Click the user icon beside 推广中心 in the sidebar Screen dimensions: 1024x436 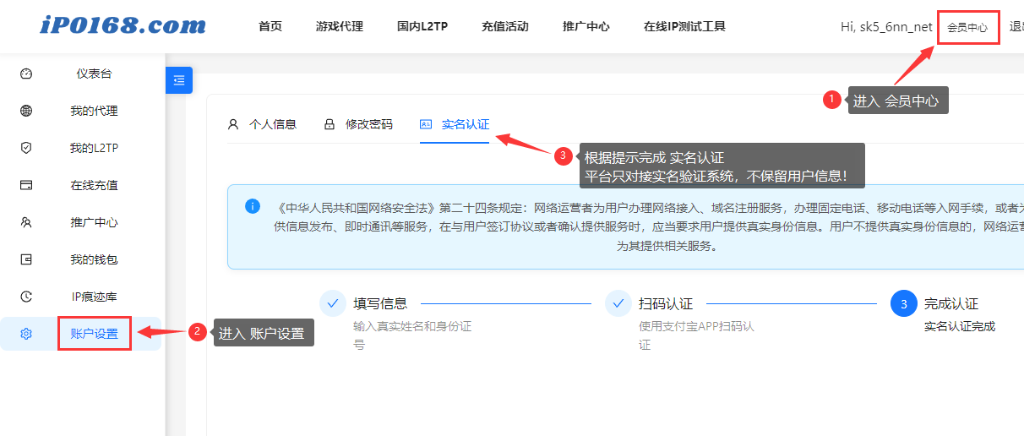click(x=26, y=223)
